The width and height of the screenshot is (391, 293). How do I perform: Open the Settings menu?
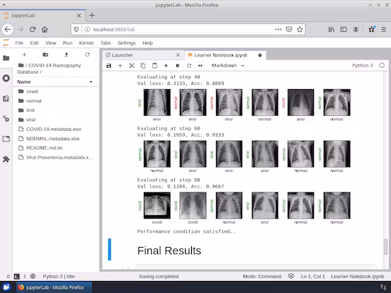126,43
